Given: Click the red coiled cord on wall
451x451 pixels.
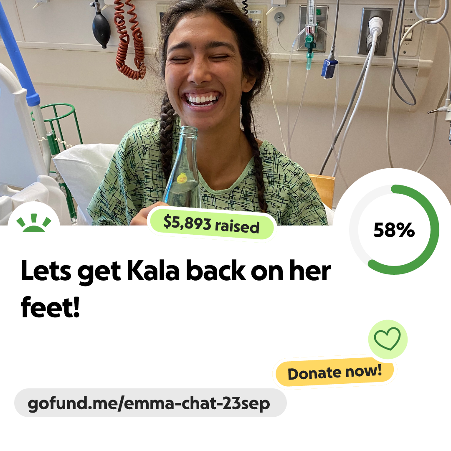Looking at the screenshot, I should point(130,40).
